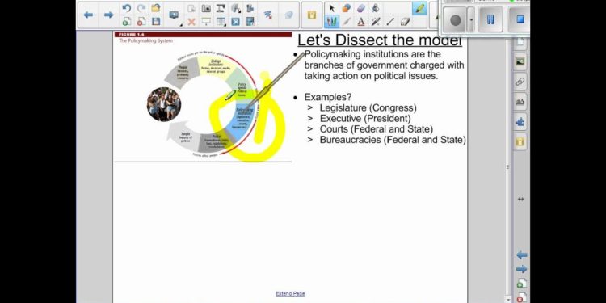Open the Page Sorter tab

tap(520, 43)
